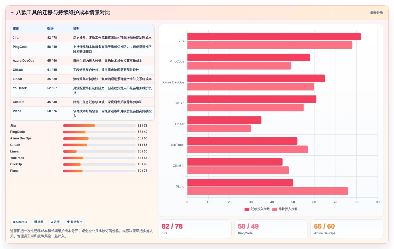
Task: Click the YouTrack progress bar
Action: tap(99, 158)
